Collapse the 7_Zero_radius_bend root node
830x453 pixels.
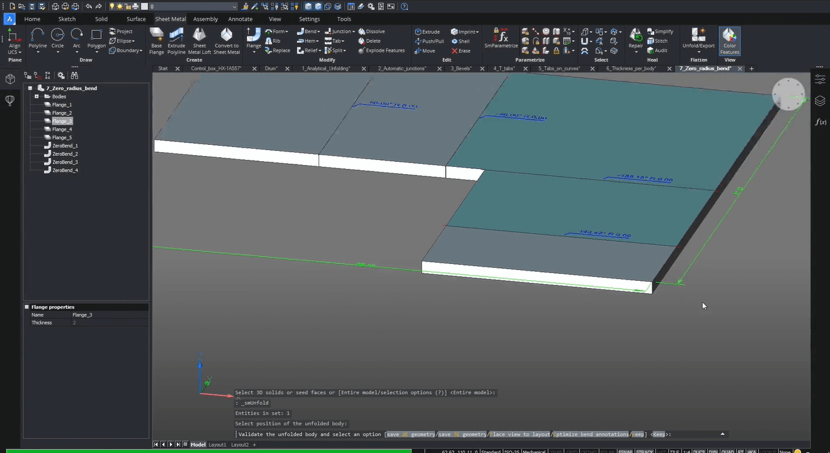click(30, 88)
